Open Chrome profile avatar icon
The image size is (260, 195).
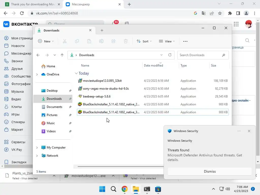(x=246, y=13)
